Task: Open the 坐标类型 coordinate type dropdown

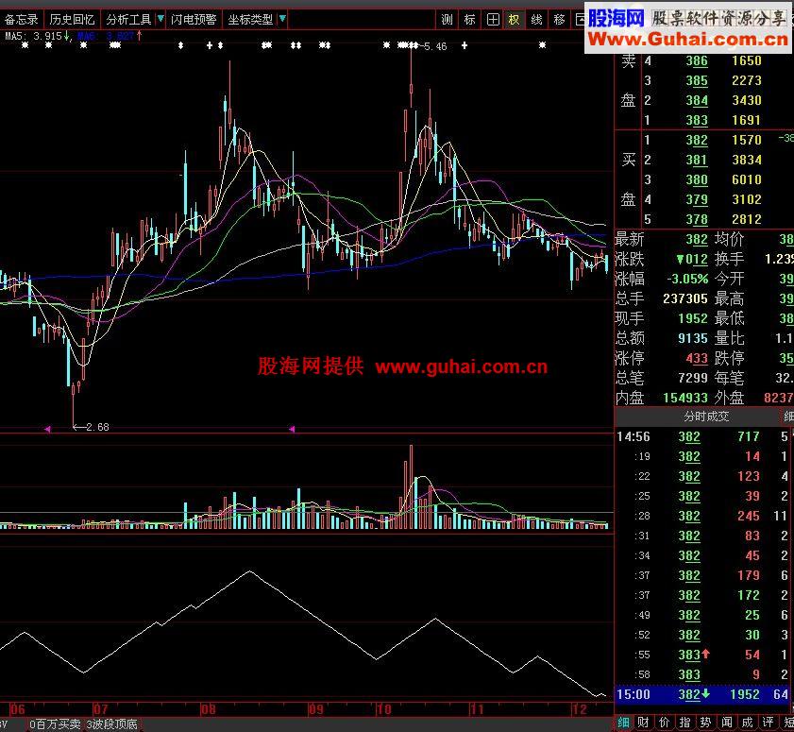Action: point(251,17)
